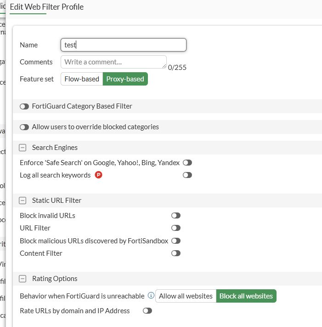Image resolution: width=322 pixels, height=327 pixels.
Task: Select Flow-based feature set
Action: [x=82, y=79]
